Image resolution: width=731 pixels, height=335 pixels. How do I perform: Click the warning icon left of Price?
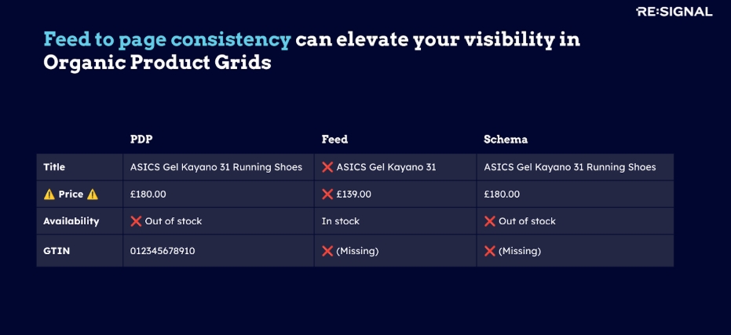click(x=49, y=194)
